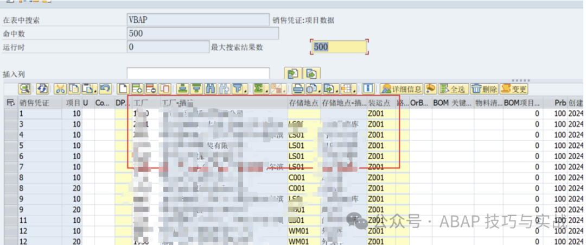586x245 pixels.
Task: Select row button for sales document 5
Action: (x=11, y=145)
